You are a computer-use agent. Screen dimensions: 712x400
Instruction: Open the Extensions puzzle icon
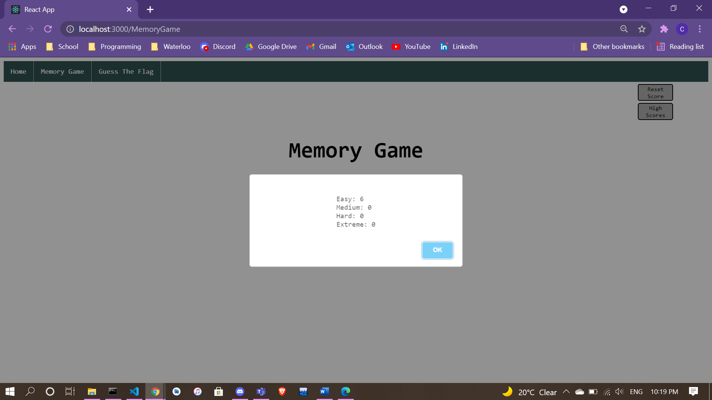[x=664, y=29]
